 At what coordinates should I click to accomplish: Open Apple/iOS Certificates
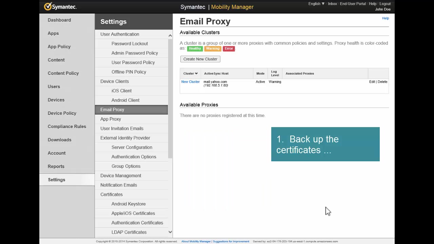pos(133,213)
